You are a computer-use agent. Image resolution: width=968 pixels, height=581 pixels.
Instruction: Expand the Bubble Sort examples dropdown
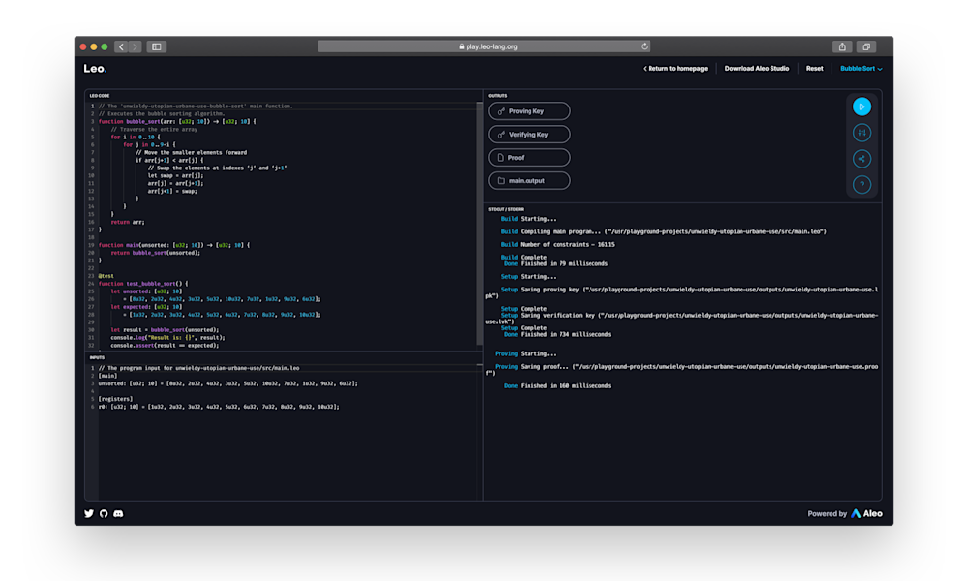[861, 69]
